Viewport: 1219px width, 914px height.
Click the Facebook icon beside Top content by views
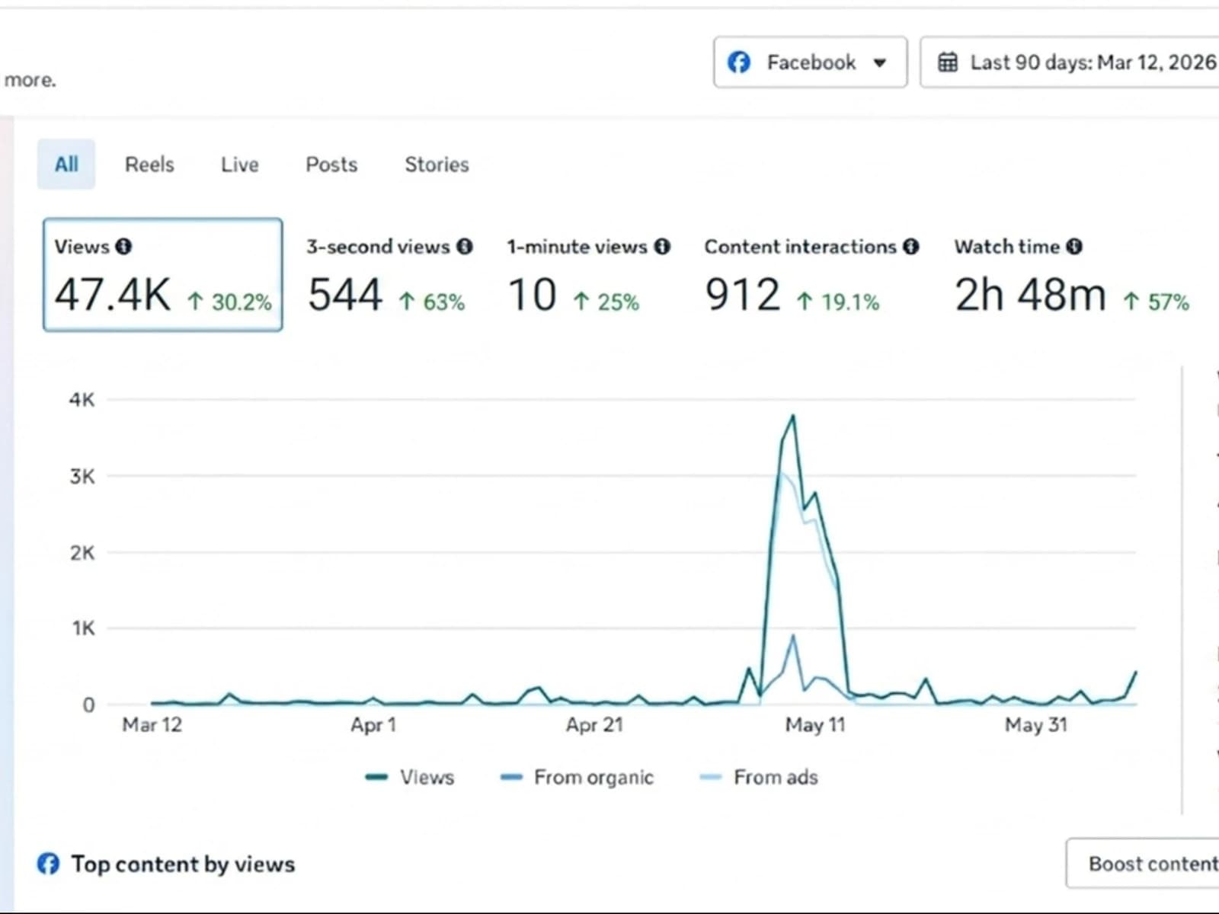pyautogui.click(x=48, y=864)
